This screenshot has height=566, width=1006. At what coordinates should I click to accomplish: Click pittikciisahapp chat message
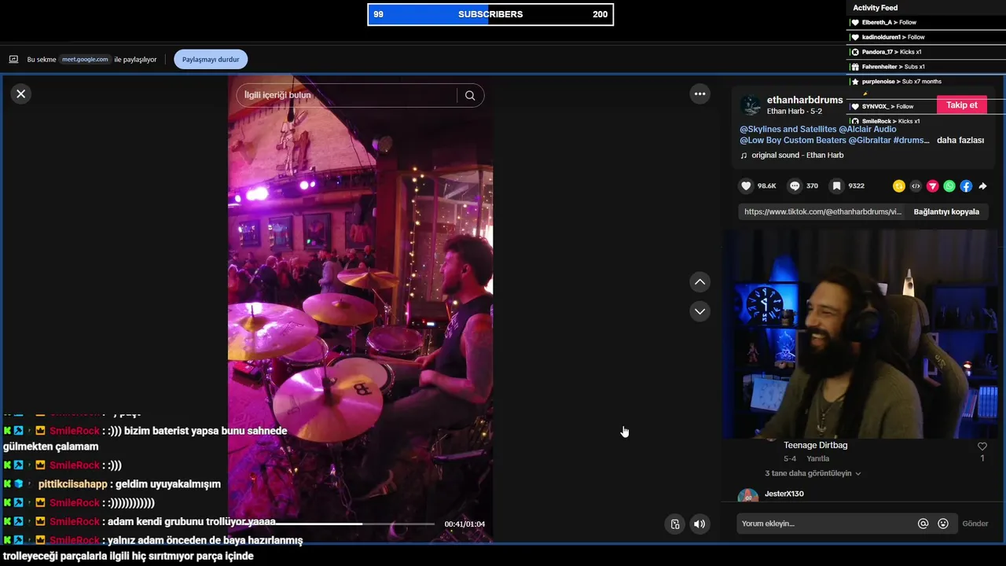pos(130,484)
